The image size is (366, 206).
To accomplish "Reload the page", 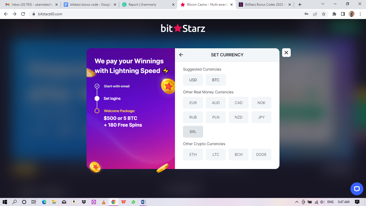I will (x=23, y=14).
